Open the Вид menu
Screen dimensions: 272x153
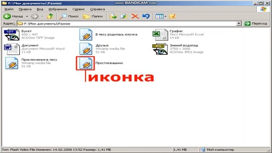(x=40, y=9)
